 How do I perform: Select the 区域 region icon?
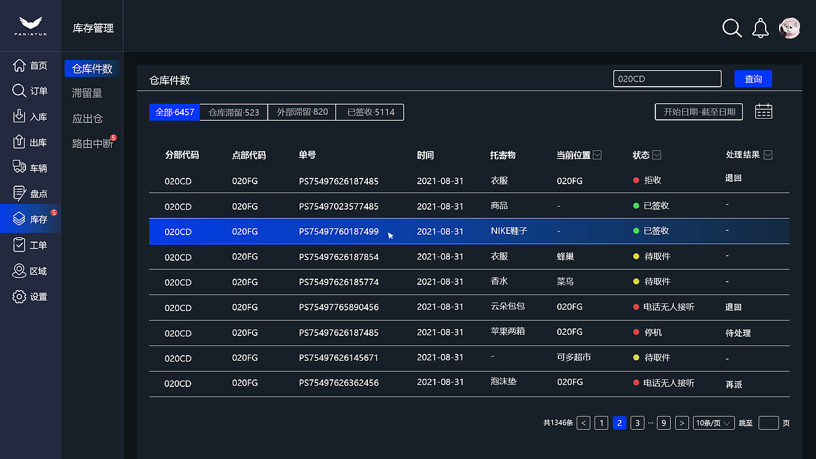point(19,270)
